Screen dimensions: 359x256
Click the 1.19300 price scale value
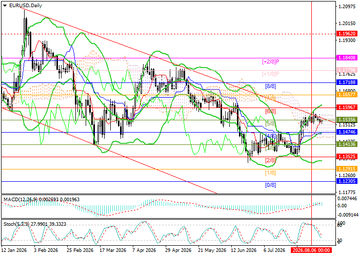[x=347, y=40]
